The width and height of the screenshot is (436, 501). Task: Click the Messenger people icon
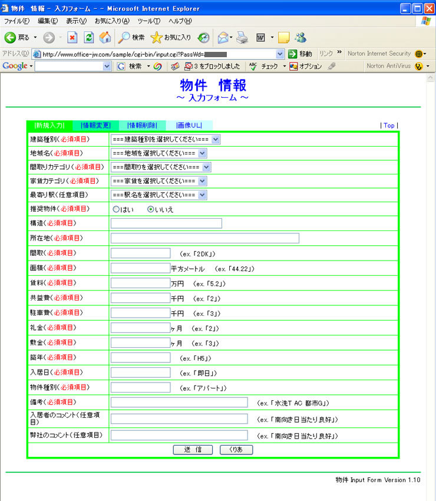tap(300, 38)
